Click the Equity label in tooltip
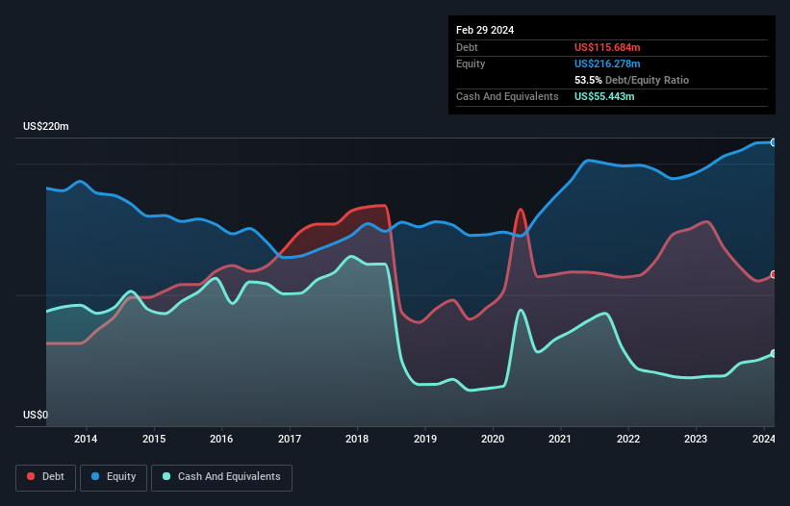The width and height of the screenshot is (790, 506). [x=471, y=63]
